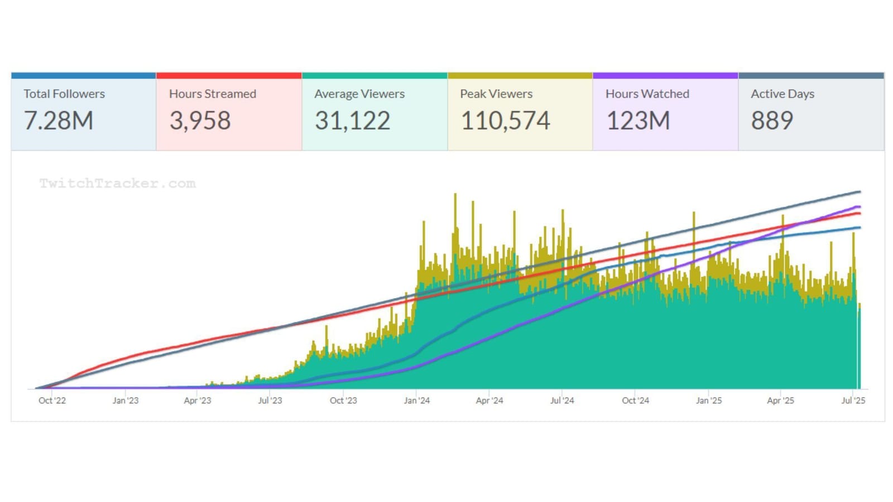Select the Jul '24 x-axis label
The image size is (893, 502).
click(x=562, y=400)
